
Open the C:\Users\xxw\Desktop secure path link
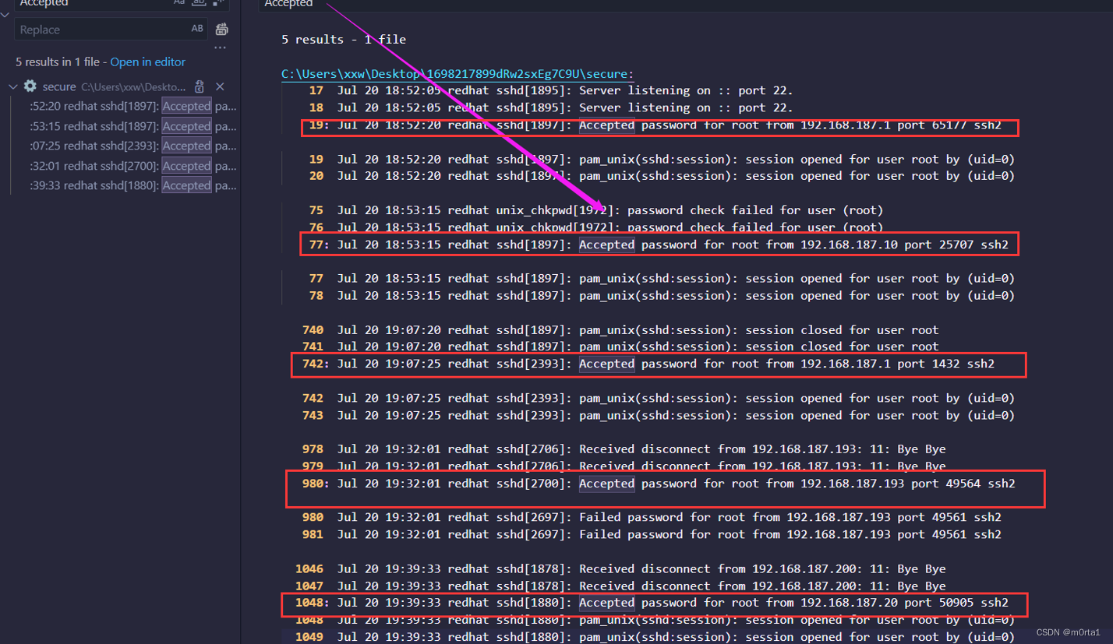(x=458, y=74)
